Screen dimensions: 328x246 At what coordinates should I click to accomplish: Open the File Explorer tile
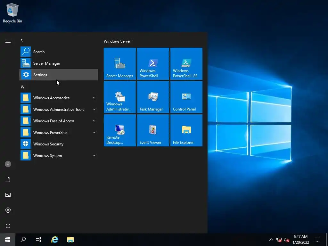click(186, 130)
